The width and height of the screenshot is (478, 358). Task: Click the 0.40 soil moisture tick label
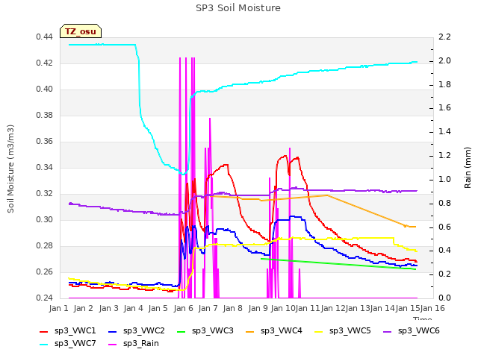44,89
